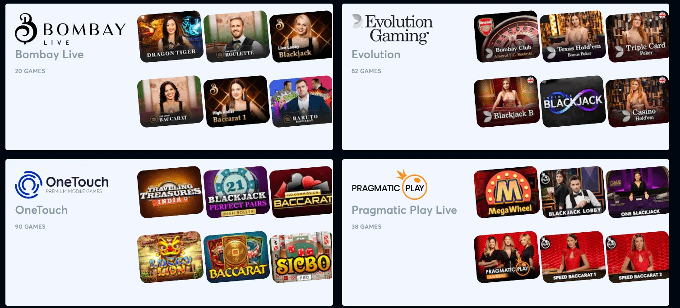This screenshot has height=308, width=680.
Task: Open the Pragmatic Play Live provider link
Action: (404, 210)
